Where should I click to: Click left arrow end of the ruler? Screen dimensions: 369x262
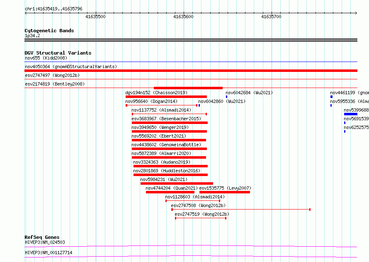[x=26, y=13]
